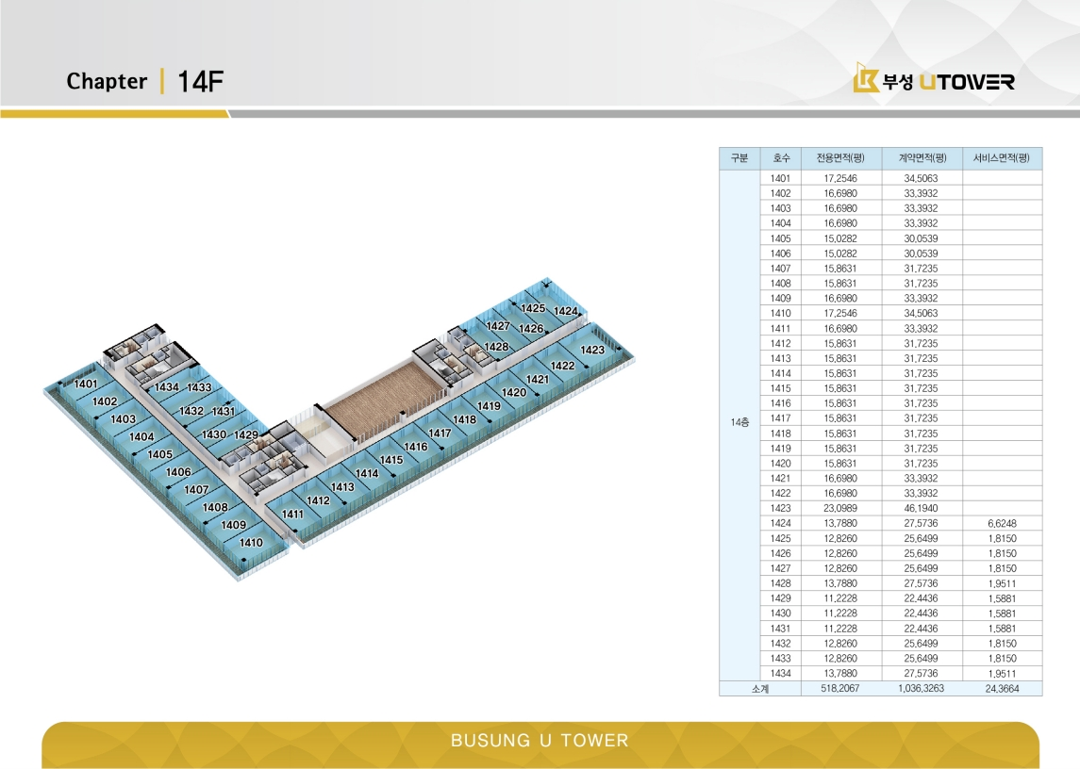Image resolution: width=1080 pixels, height=769 pixels.
Task: Click room label 1433 on the plan
Action: (x=199, y=387)
